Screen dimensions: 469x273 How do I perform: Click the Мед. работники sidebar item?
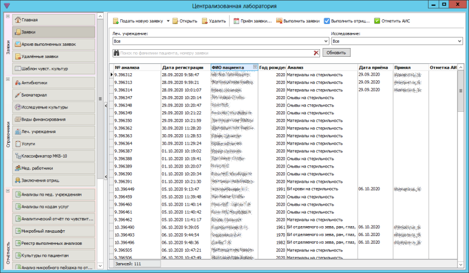pos(53,168)
